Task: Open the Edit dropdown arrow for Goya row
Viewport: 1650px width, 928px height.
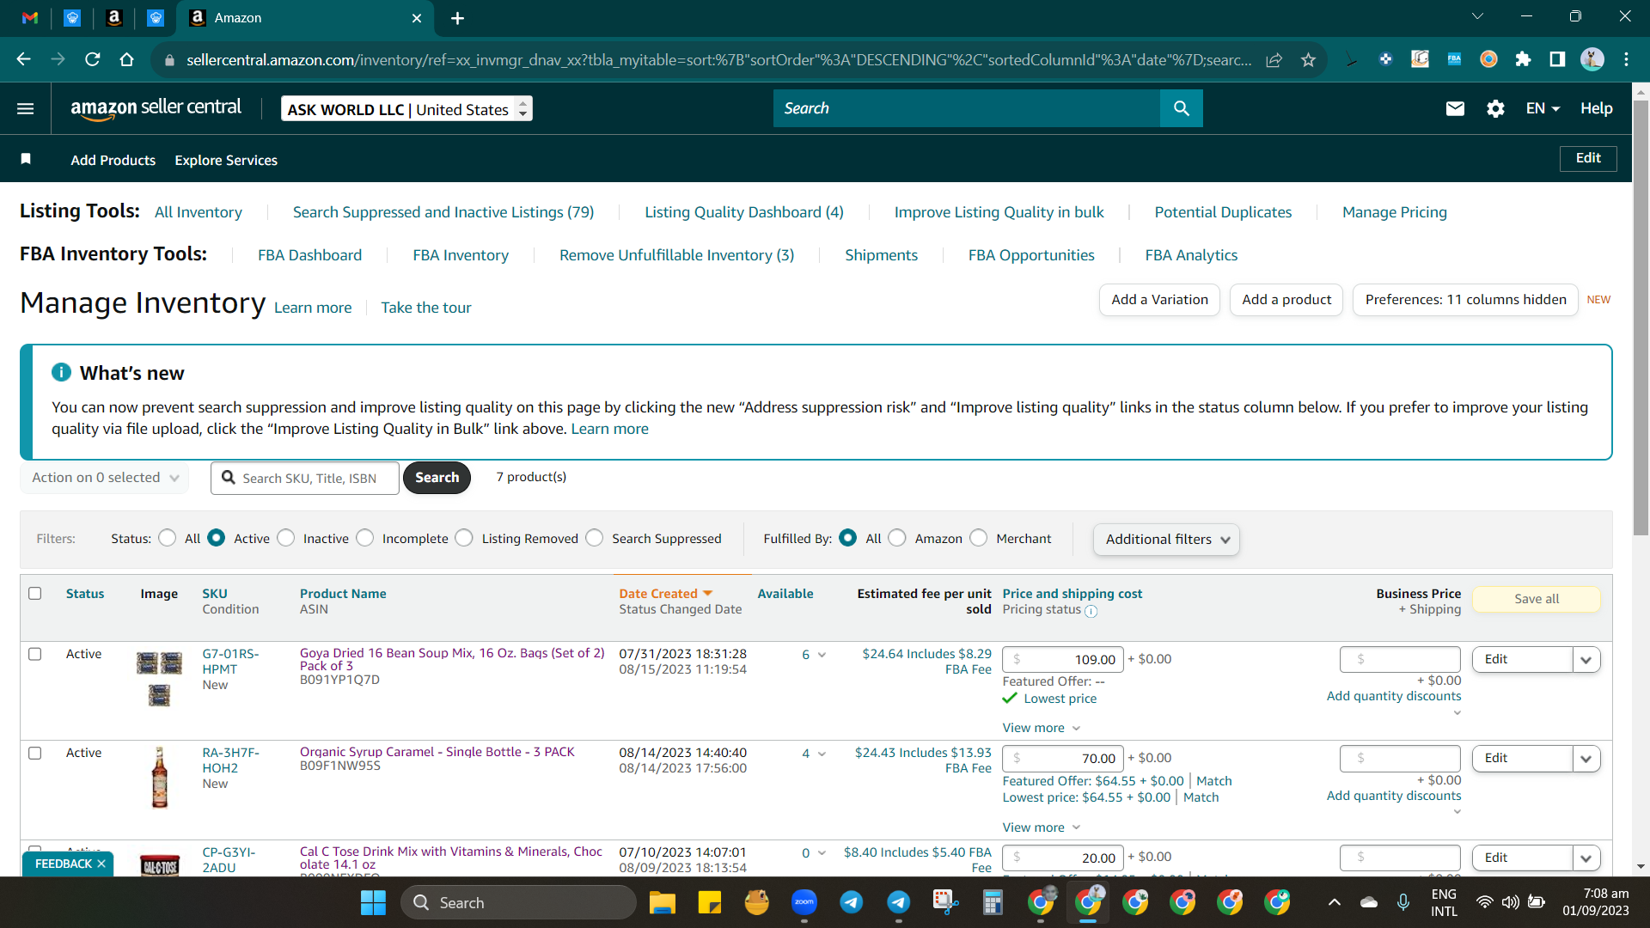Action: pyautogui.click(x=1586, y=660)
